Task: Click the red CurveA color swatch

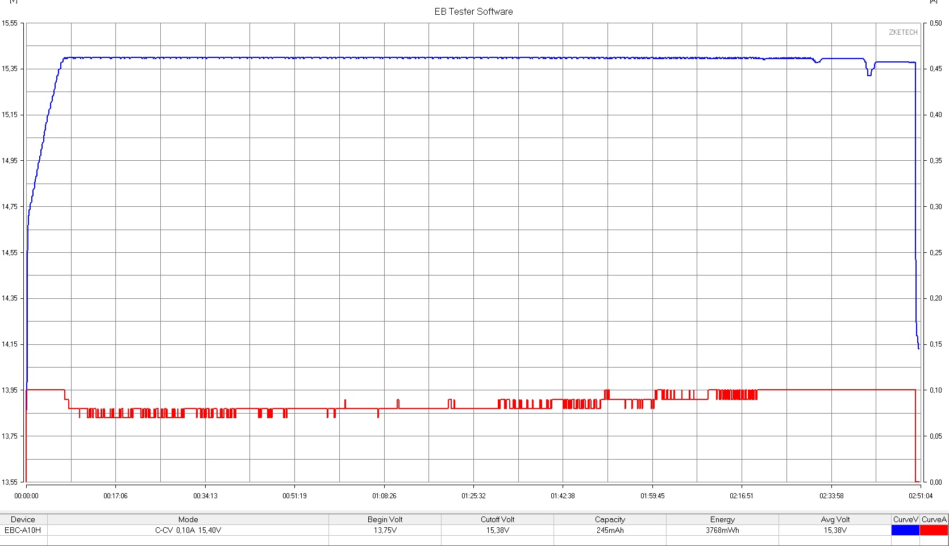Action: [934, 530]
